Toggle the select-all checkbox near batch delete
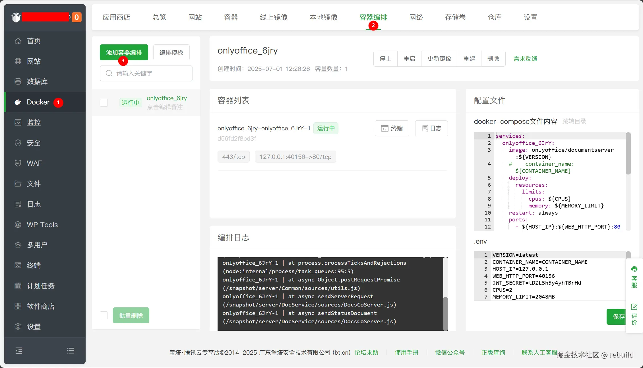The image size is (643, 368). [x=104, y=315]
